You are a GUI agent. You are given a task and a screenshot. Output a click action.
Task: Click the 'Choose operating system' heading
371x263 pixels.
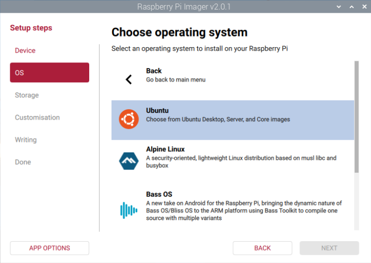(179, 32)
